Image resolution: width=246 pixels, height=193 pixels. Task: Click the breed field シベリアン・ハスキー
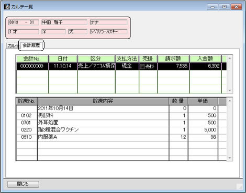pos(108,32)
